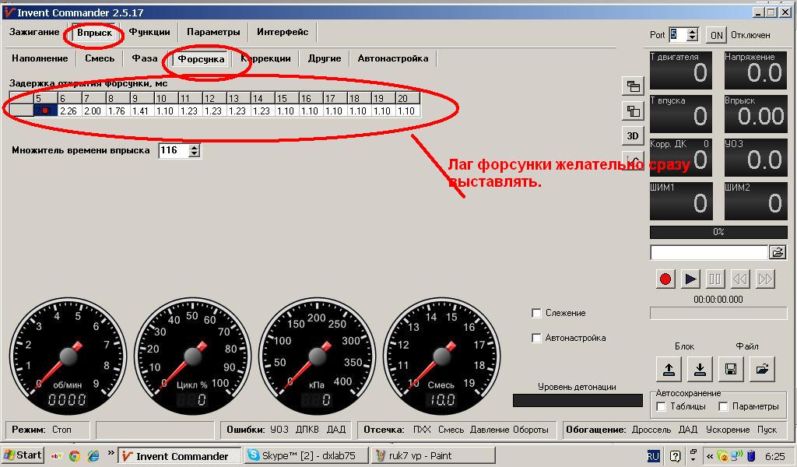The width and height of the screenshot is (797, 467).
Task: Click the pause playback icon
Action: point(714,279)
